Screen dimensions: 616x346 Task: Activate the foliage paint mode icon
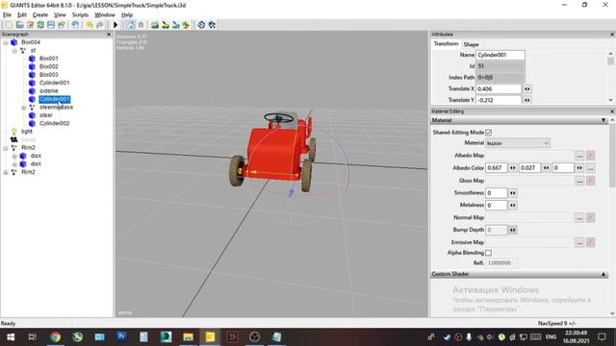pos(186,25)
